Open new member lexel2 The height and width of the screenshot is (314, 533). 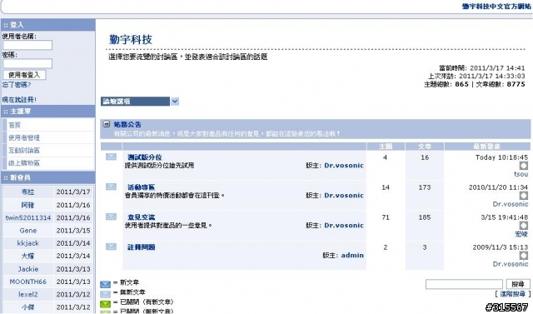click(x=27, y=294)
